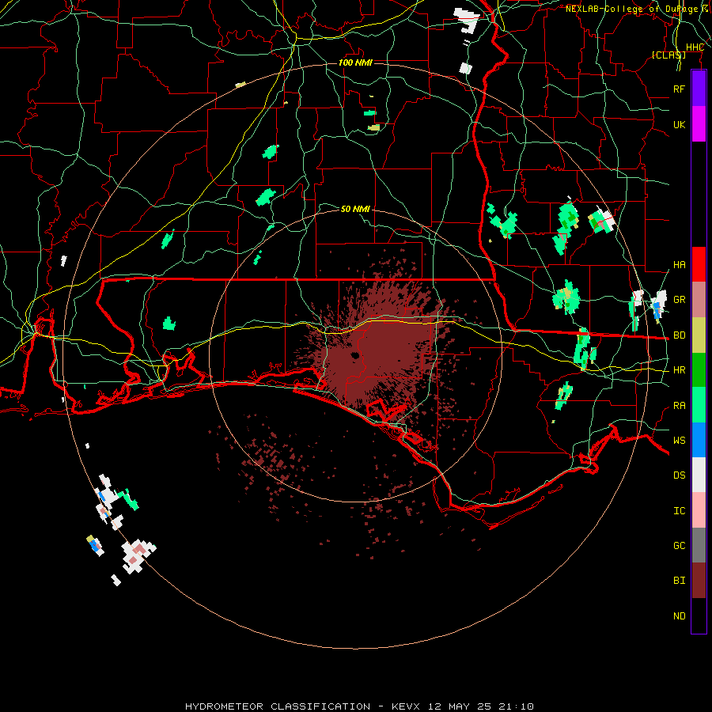Image resolution: width=712 pixels, height=712 pixels.
Task: Click the '50 NMI' range ring label
Action: pos(355,209)
